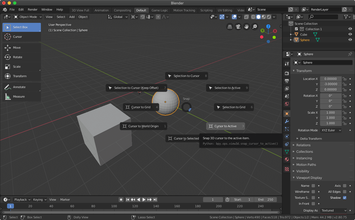The image size is (355, 220).
Task: Click Cursor to World Origin option
Action: [x=143, y=126]
